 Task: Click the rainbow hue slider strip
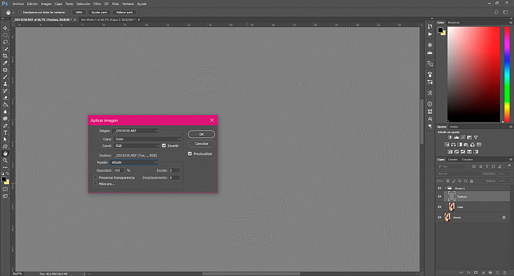point(507,74)
